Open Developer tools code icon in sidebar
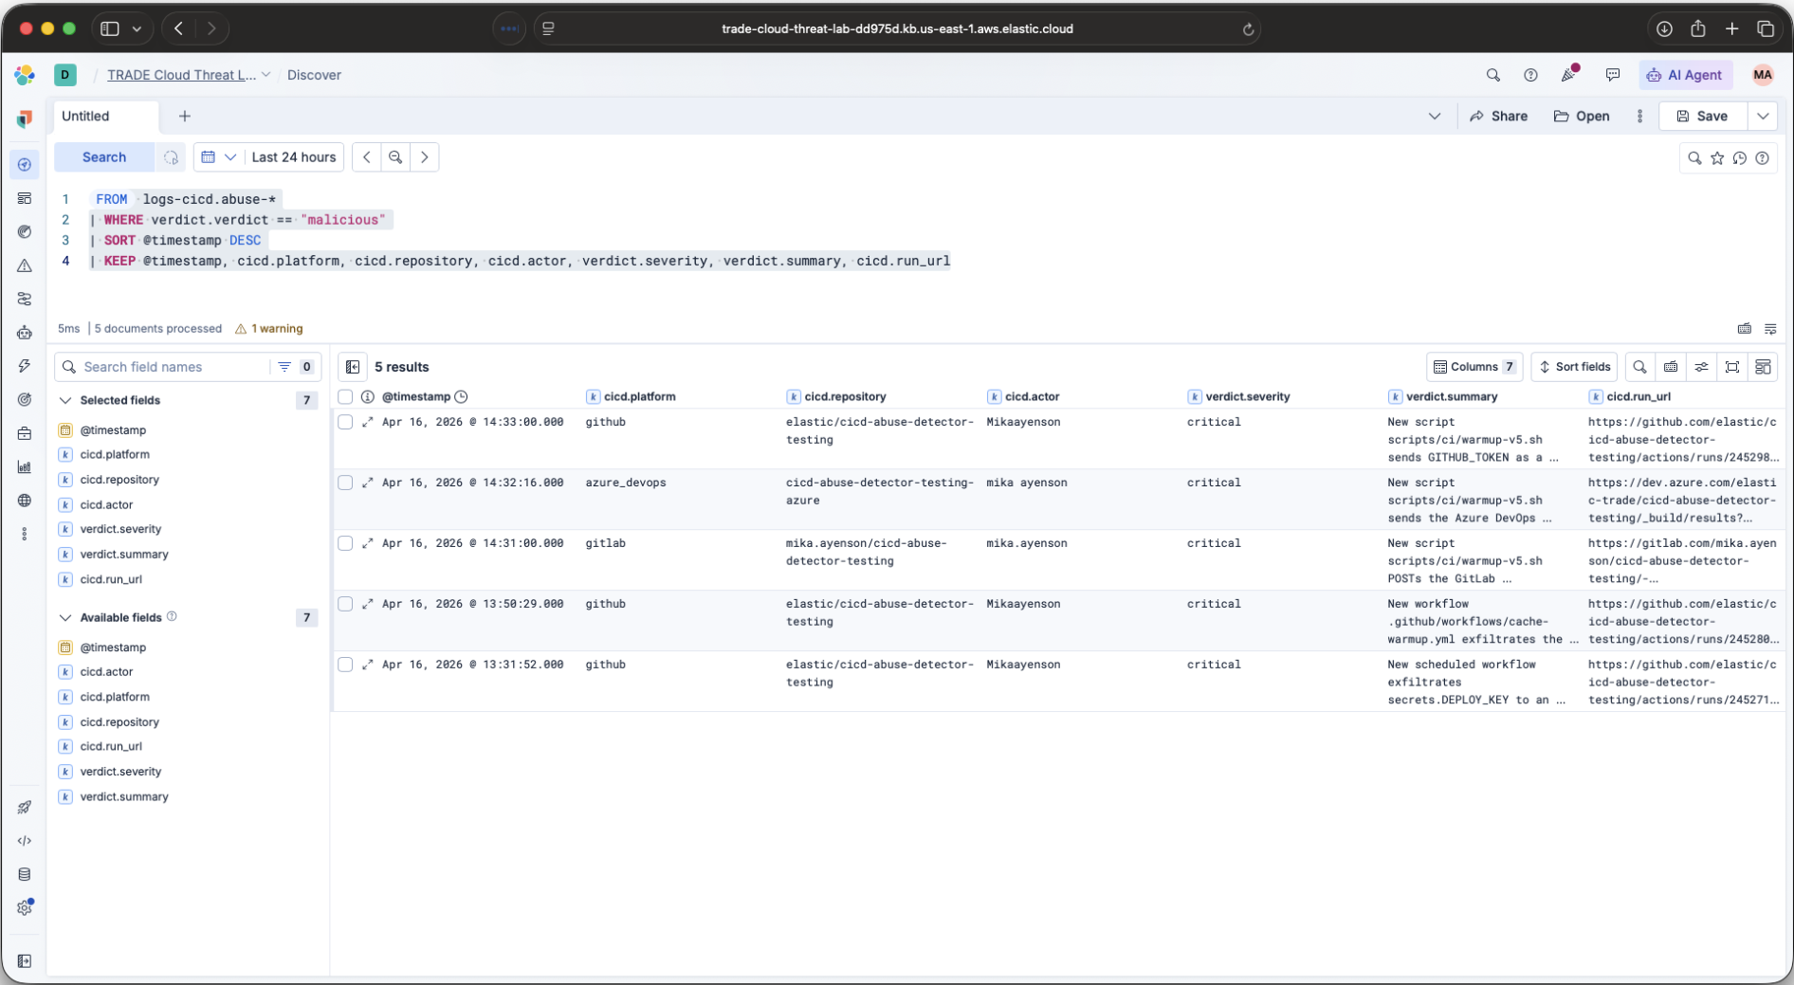The height and width of the screenshot is (985, 1794). point(25,841)
